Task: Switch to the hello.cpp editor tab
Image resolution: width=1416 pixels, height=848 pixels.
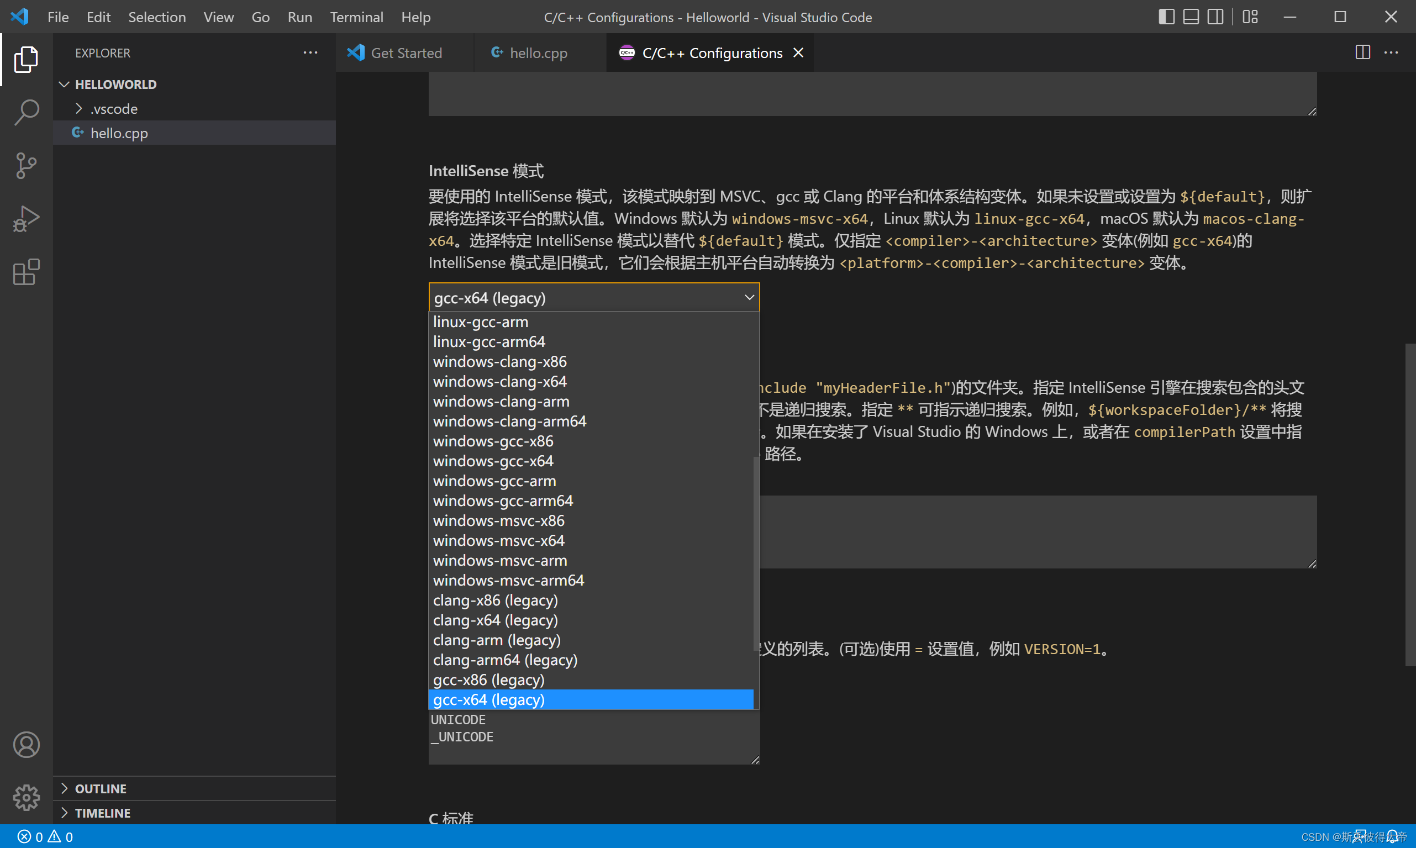Action: coord(539,52)
